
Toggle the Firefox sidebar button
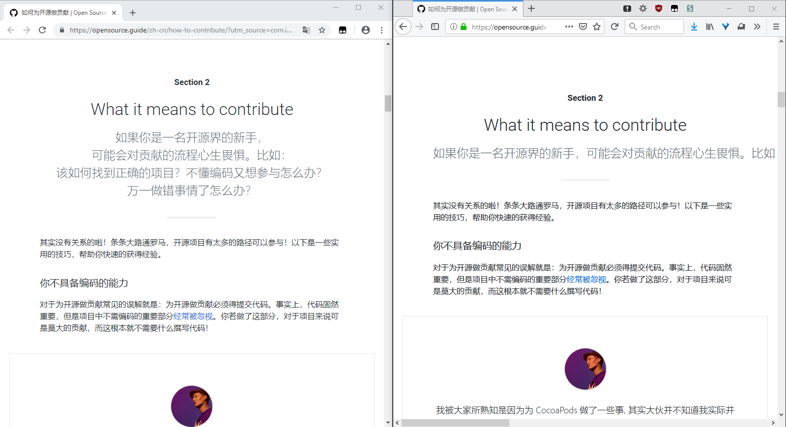coord(435,27)
